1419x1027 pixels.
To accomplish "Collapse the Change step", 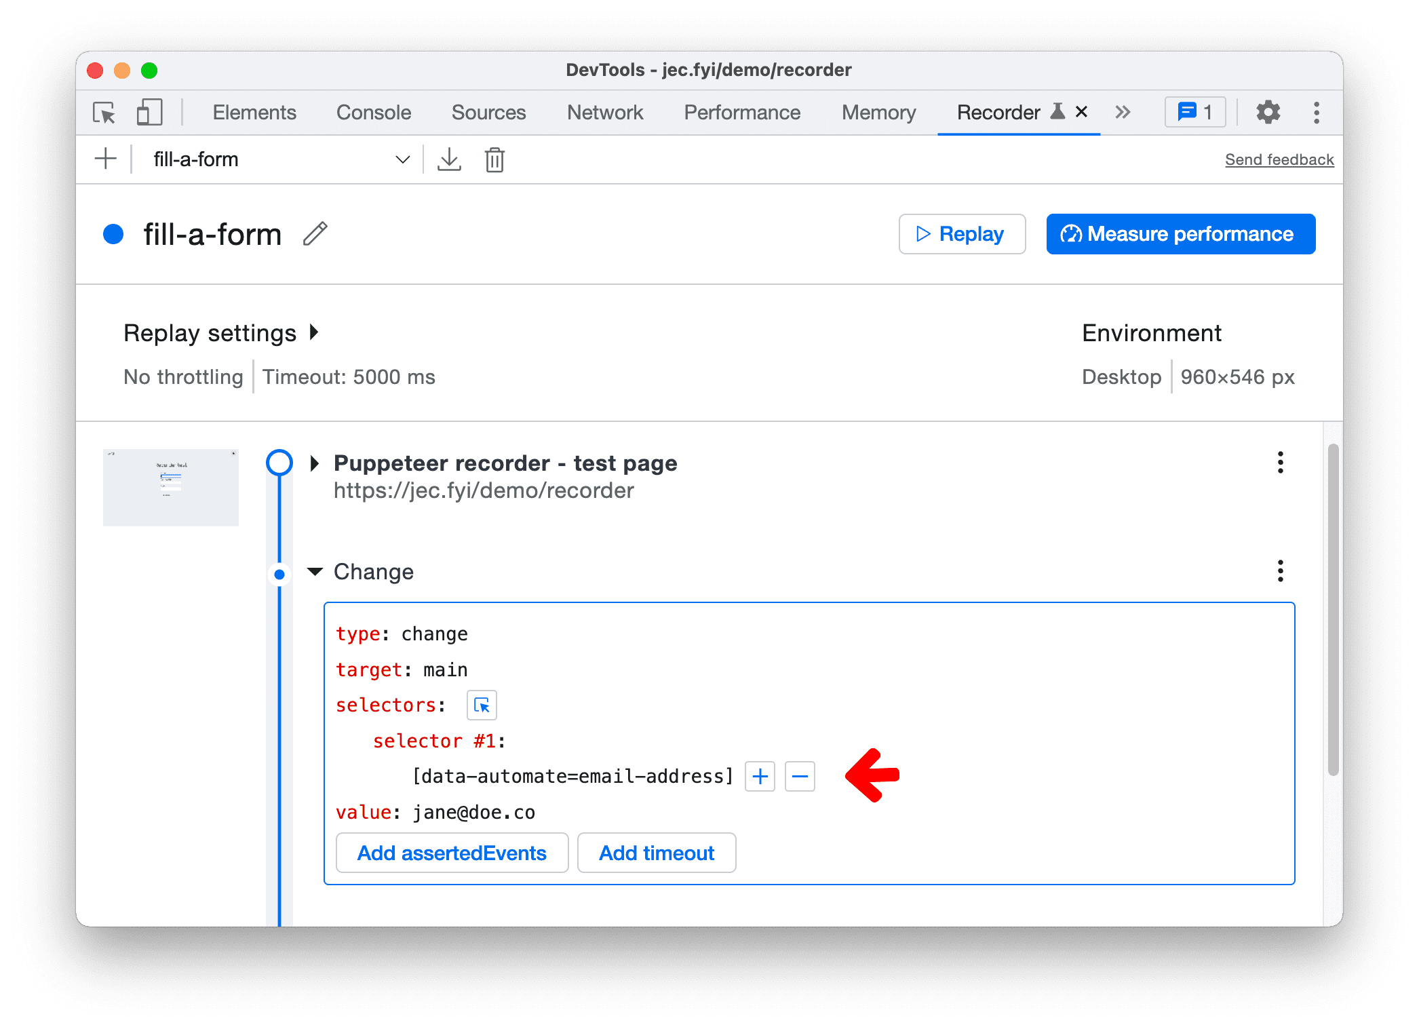I will [313, 570].
